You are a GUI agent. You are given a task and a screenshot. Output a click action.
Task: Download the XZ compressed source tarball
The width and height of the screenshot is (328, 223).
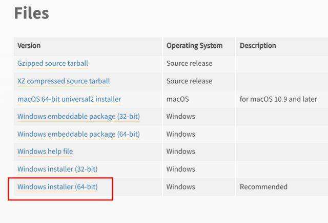[x=64, y=81]
